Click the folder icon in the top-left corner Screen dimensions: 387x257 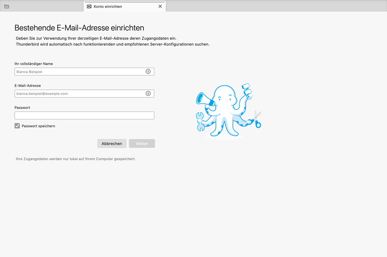pyautogui.click(x=6, y=6)
